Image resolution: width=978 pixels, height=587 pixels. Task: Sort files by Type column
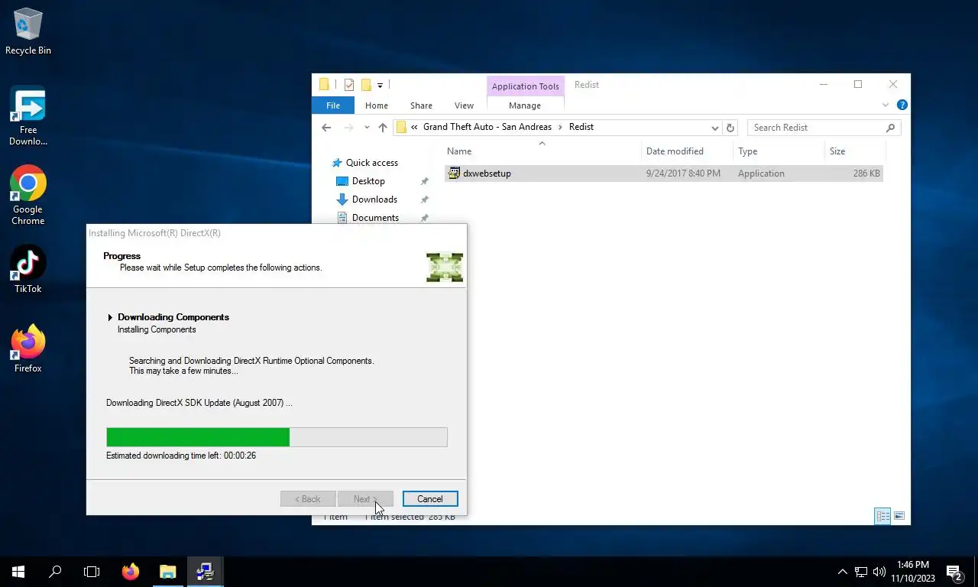[x=748, y=151]
